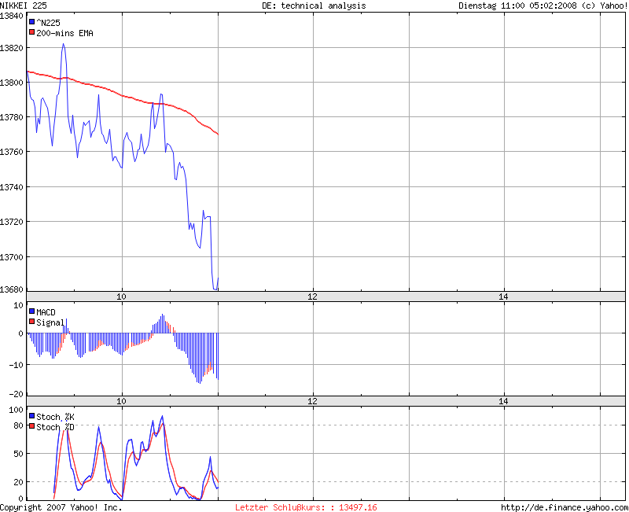This screenshot has height=512, width=629.
Task: Click the right end of red EMA line
Action: coord(218,134)
